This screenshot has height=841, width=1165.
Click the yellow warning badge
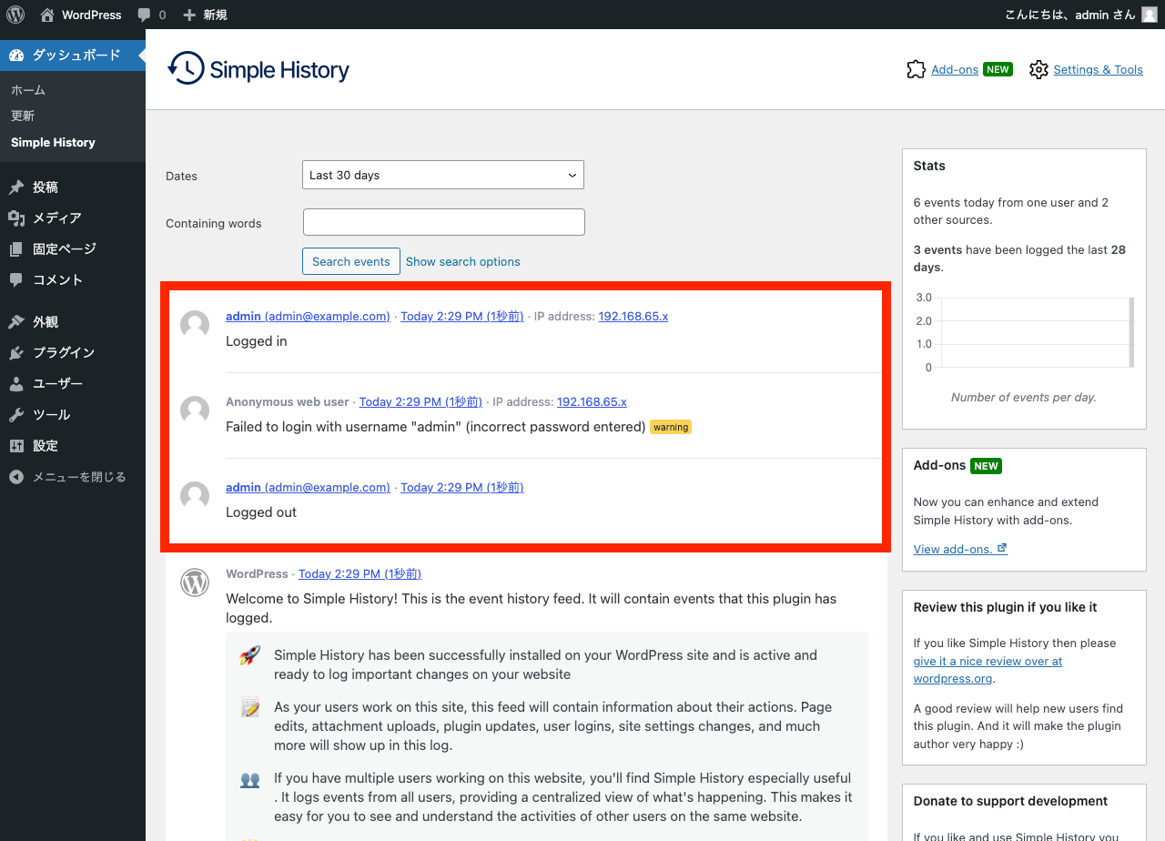point(671,427)
